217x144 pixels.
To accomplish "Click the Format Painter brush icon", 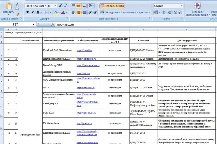I will pos(17,14).
